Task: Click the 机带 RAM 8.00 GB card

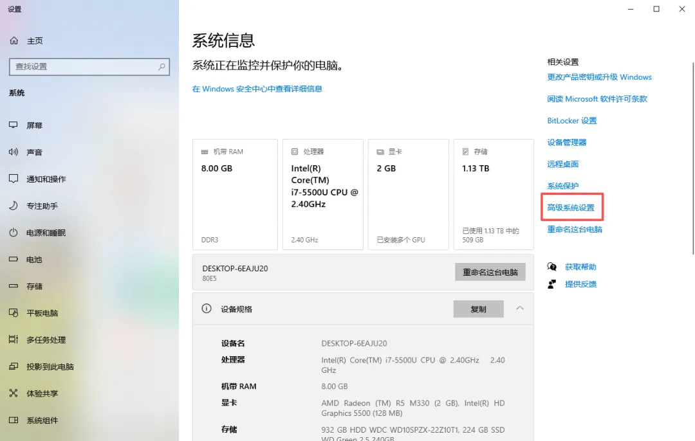Action: click(235, 194)
